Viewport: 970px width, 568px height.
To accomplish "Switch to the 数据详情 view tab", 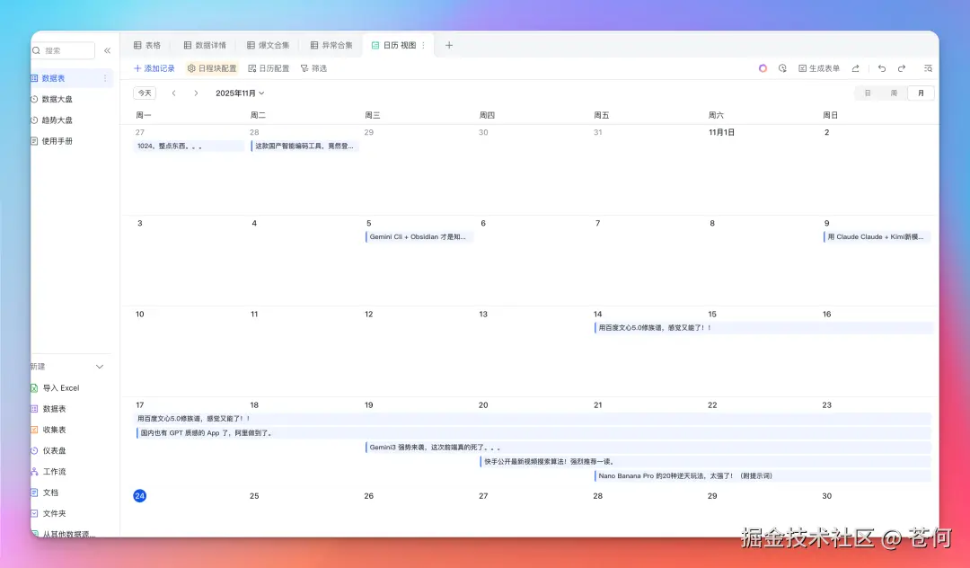I will click(205, 45).
